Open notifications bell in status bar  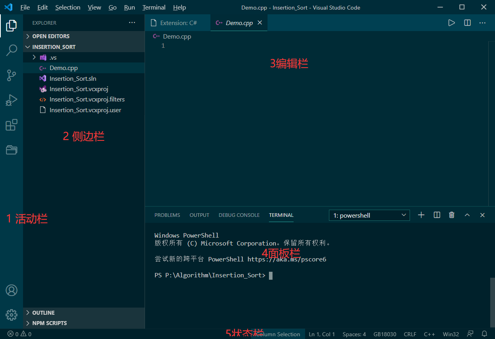484,334
